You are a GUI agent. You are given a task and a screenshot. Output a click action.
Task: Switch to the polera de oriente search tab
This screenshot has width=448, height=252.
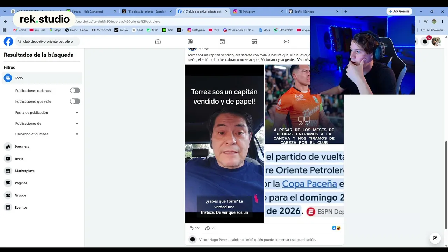(147, 12)
